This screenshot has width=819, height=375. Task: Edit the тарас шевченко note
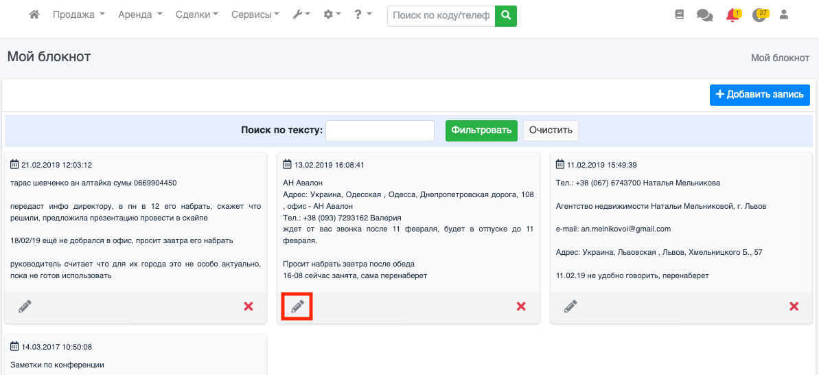[25, 306]
